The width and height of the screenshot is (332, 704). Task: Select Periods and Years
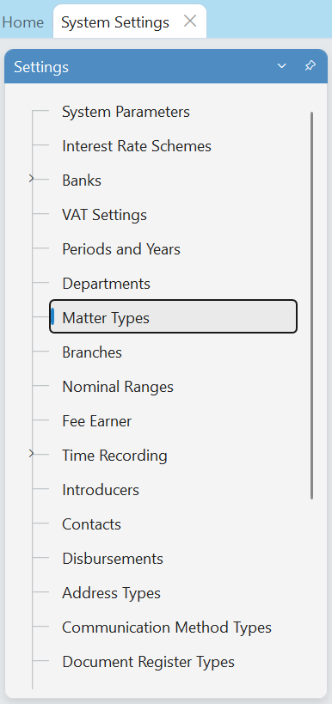(121, 248)
